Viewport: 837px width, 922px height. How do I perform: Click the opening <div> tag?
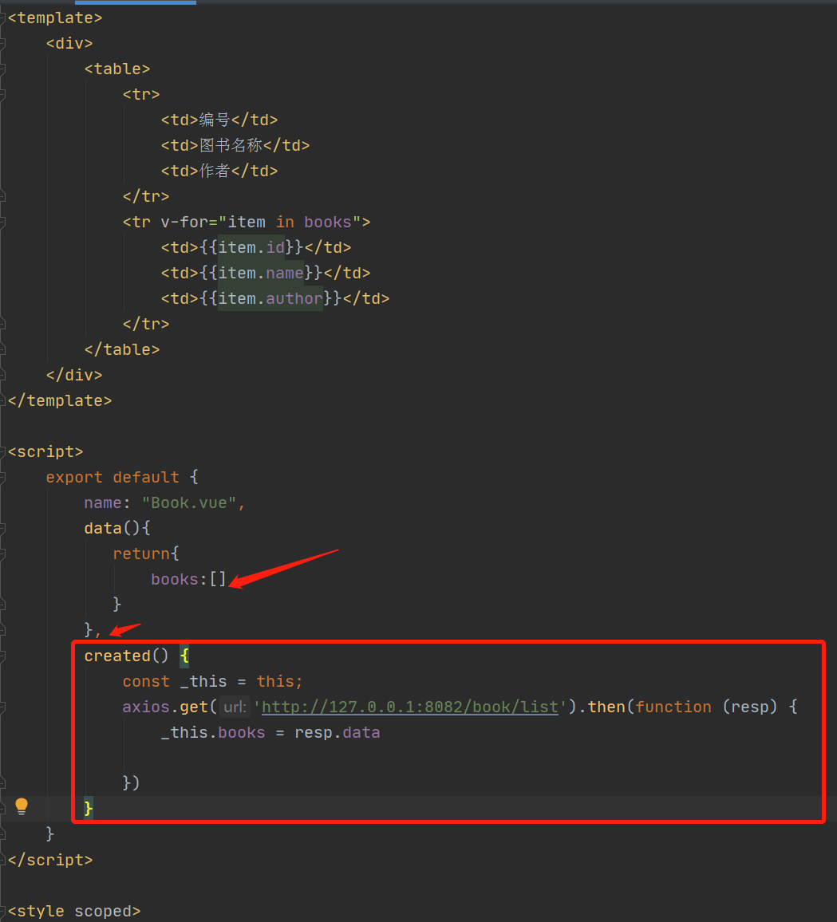click(69, 44)
